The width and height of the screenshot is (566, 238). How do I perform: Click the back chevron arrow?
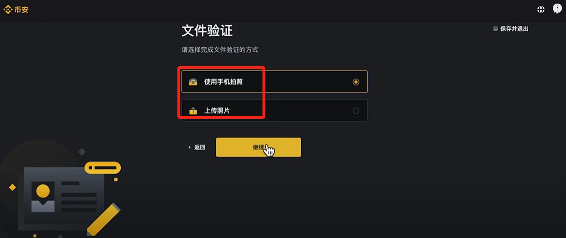tap(190, 147)
